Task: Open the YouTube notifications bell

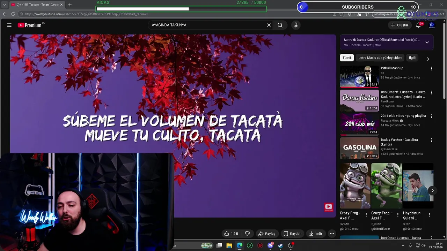Action: (419, 25)
